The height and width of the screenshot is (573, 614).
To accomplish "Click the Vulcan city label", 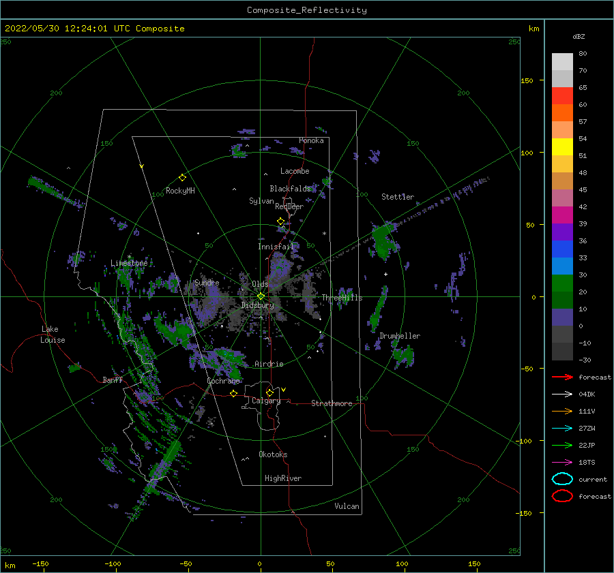I will (347, 506).
